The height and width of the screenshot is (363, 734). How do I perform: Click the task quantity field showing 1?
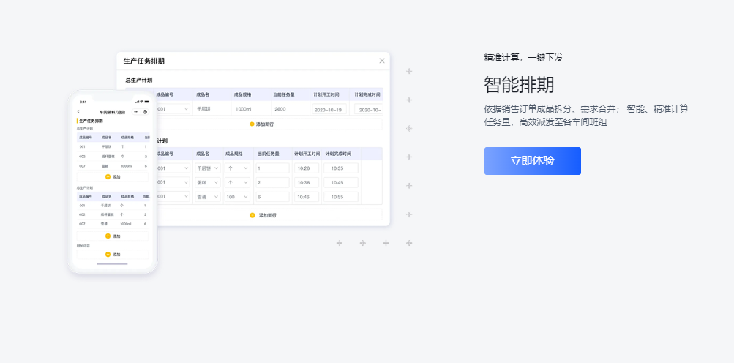point(272,168)
